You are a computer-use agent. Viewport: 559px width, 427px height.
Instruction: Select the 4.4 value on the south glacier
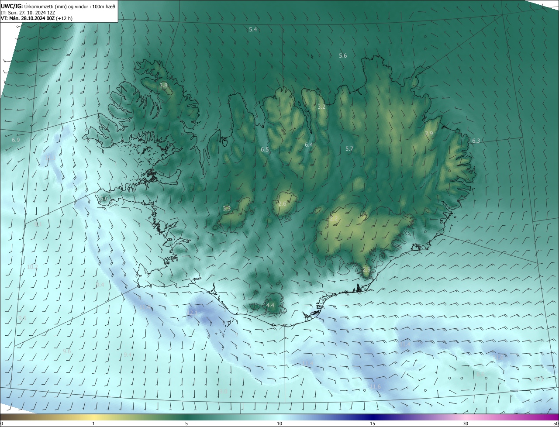[x=270, y=305]
